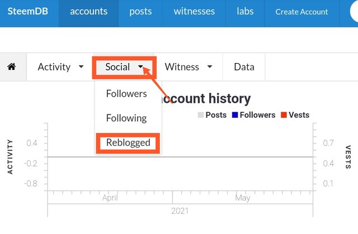The width and height of the screenshot is (358, 234).
Task: Open the posts page
Action: (140, 12)
